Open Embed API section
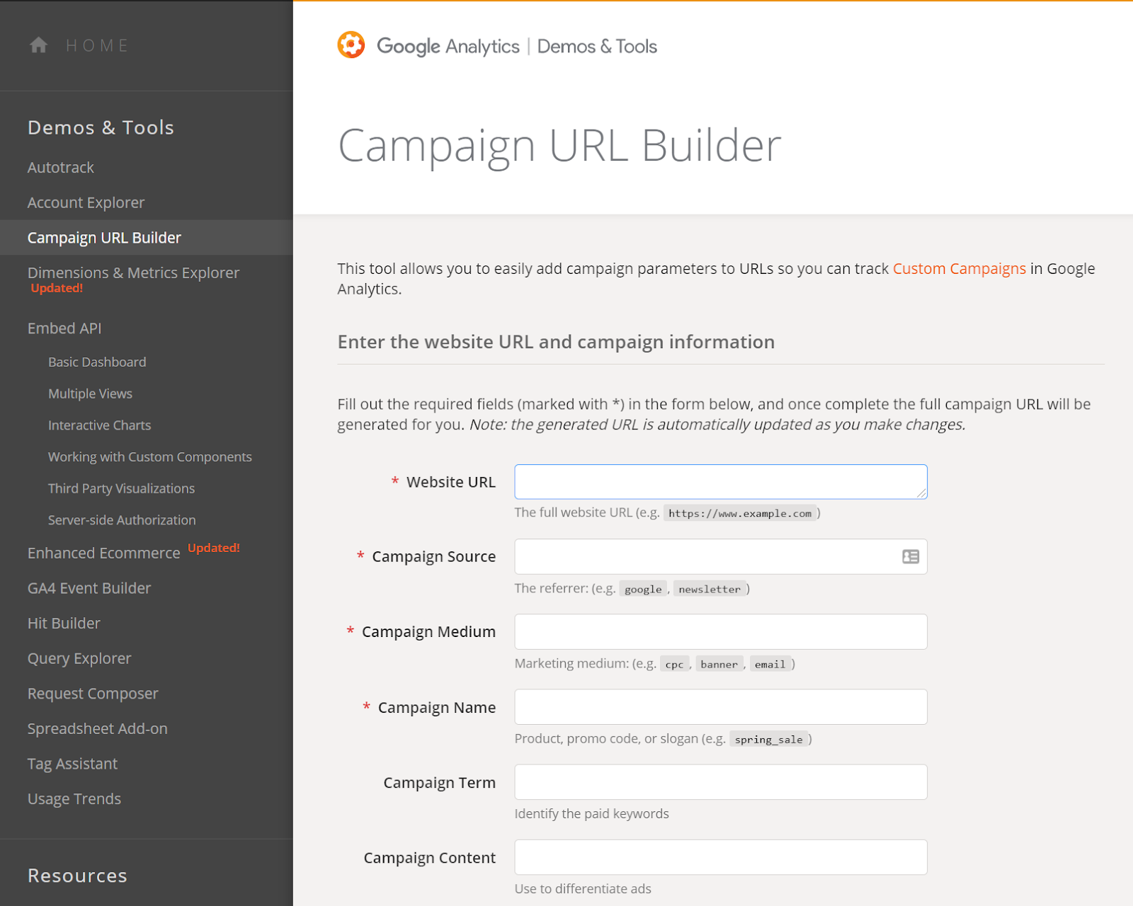Viewport: 1133px width, 906px height. (64, 328)
